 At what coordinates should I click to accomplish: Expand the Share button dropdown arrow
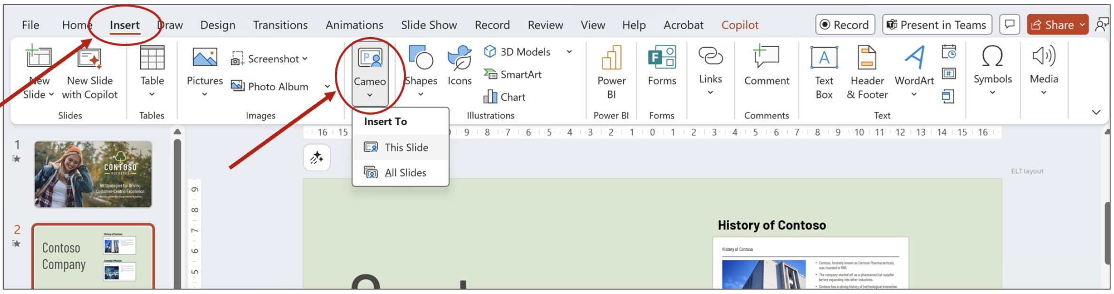[1082, 25]
